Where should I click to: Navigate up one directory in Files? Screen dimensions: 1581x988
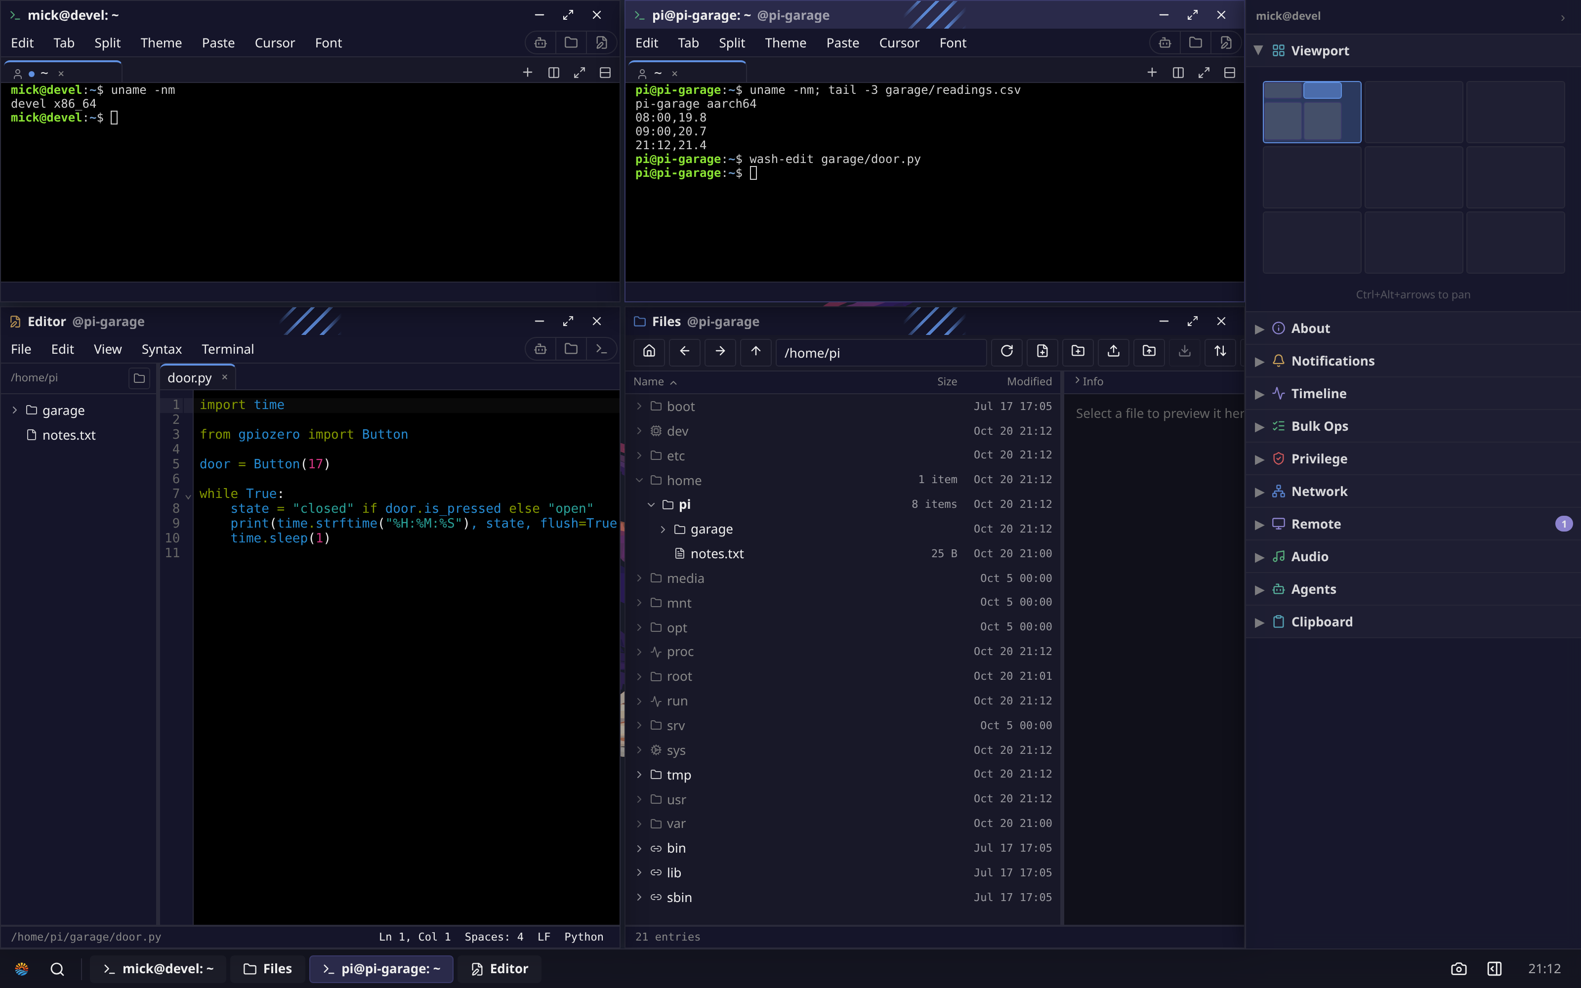pyautogui.click(x=755, y=352)
